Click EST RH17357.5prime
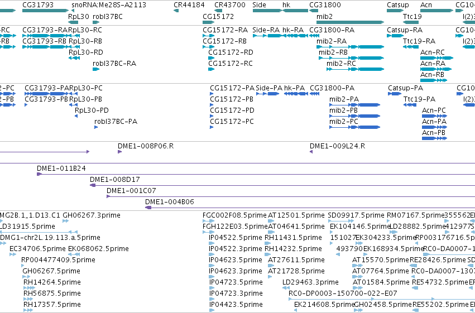Image resolution: width=475 pixels, height=313 pixels. pyautogui.click(x=52, y=305)
